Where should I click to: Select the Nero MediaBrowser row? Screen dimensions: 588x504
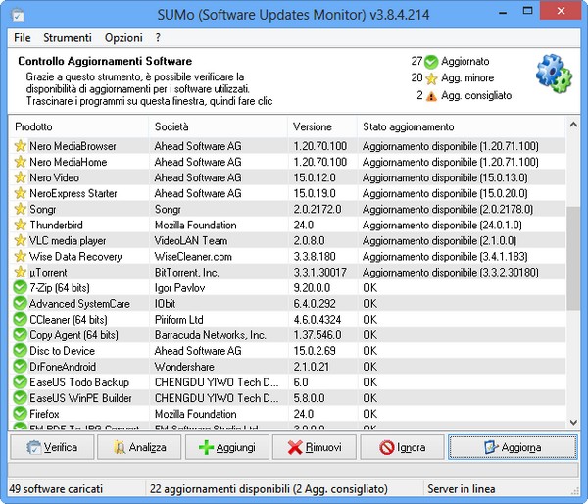[x=287, y=146]
